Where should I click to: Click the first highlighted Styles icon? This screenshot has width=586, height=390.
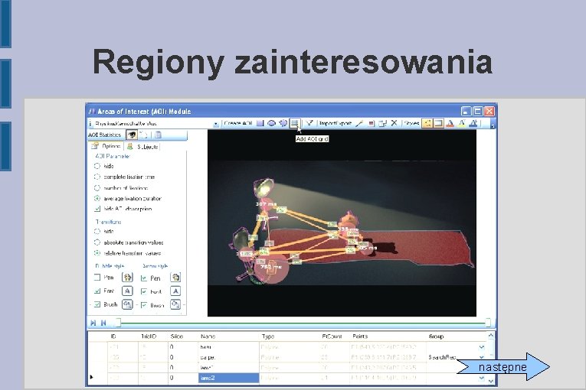pos(427,123)
